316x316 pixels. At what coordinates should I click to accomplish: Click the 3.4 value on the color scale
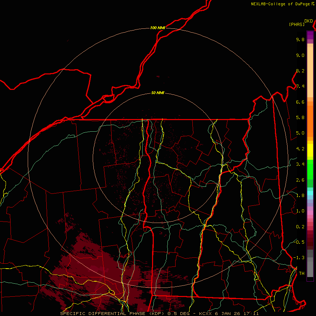pos(300,164)
